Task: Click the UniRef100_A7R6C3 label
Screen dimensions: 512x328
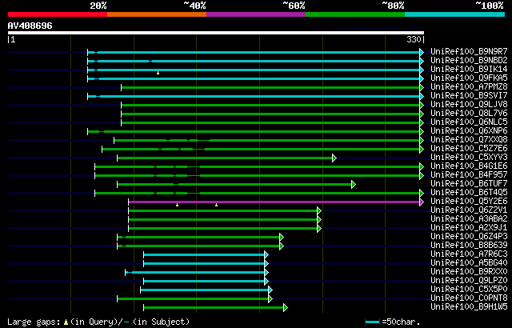Action: pyautogui.click(x=469, y=254)
